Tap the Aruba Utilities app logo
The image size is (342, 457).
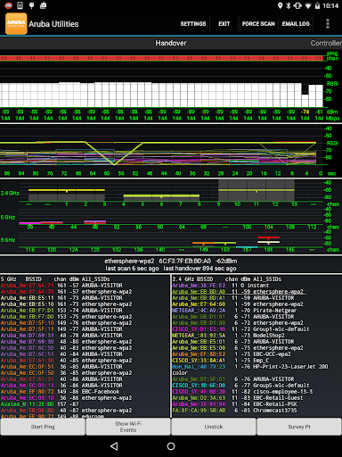click(16, 24)
